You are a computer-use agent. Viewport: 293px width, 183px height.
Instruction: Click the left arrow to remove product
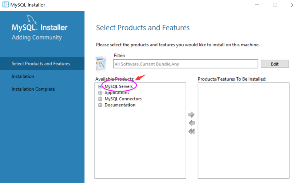point(192,123)
